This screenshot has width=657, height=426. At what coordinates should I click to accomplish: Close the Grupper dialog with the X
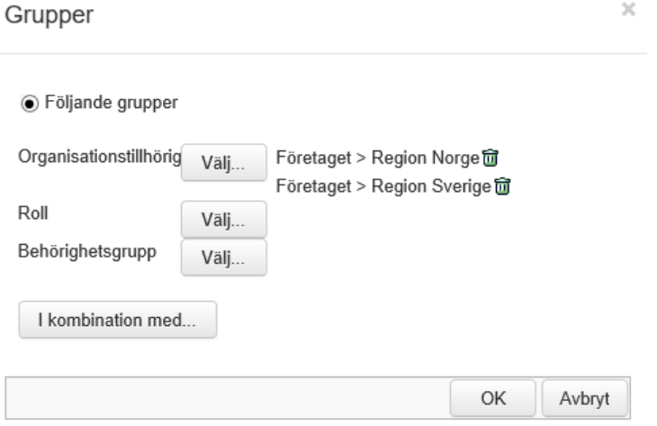click(628, 9)
